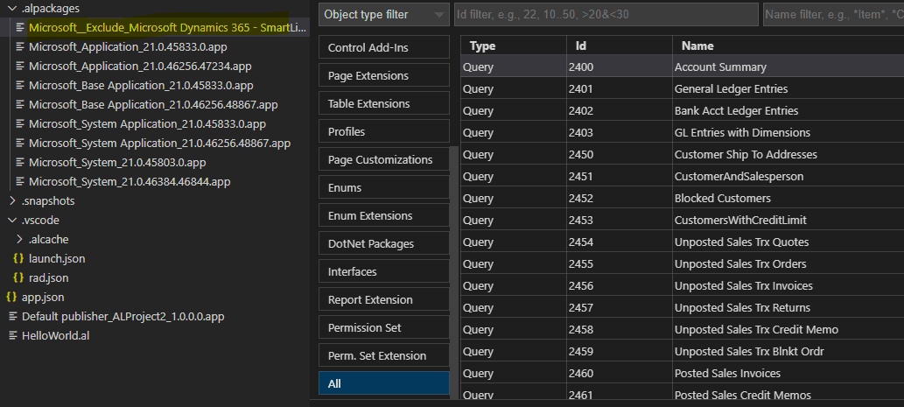Expand the .snapshots folder
The width and height of the screenshot is (904, 407).
tap(13, 201)
